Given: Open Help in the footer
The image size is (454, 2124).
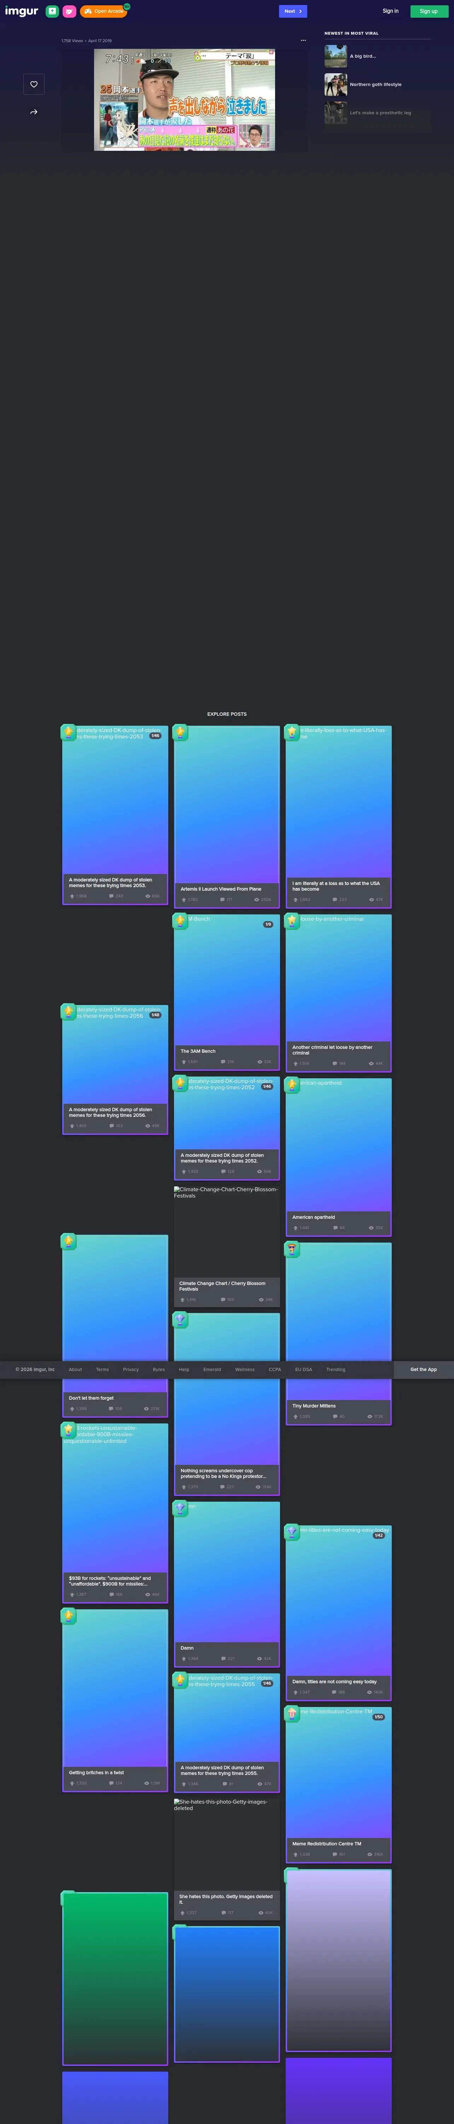Looking at the screenshot, I should [184, 1370].
